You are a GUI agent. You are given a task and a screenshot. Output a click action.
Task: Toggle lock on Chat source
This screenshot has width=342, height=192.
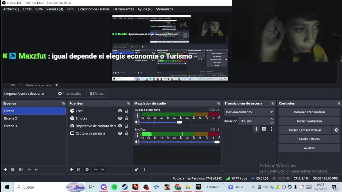(126, 111)
